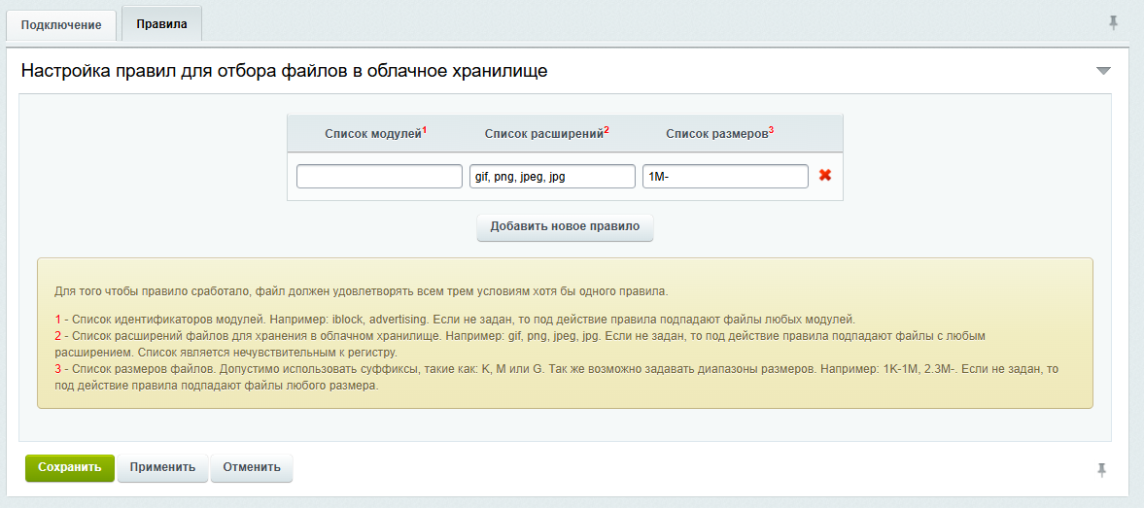Screen dimensions: 1144x508
Task: Click the Список модулей input field
Action: pyautogui.click(x=379, y=176)
